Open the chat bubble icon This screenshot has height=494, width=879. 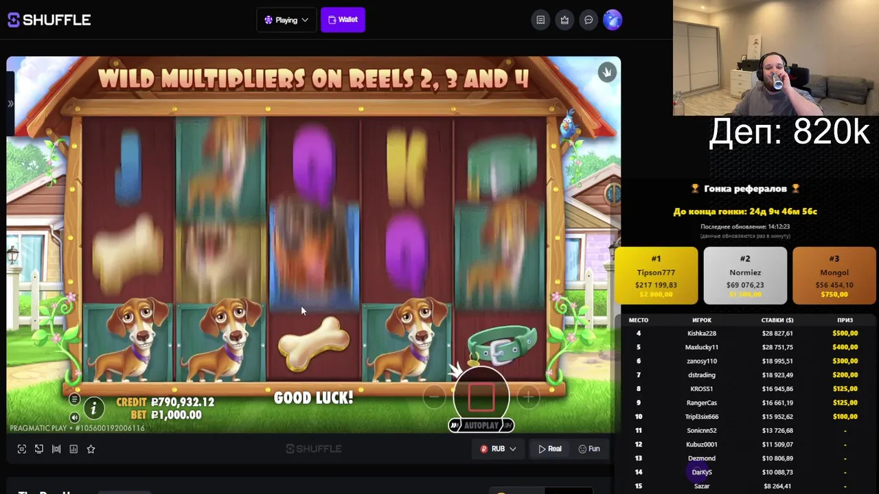point(589,20)
